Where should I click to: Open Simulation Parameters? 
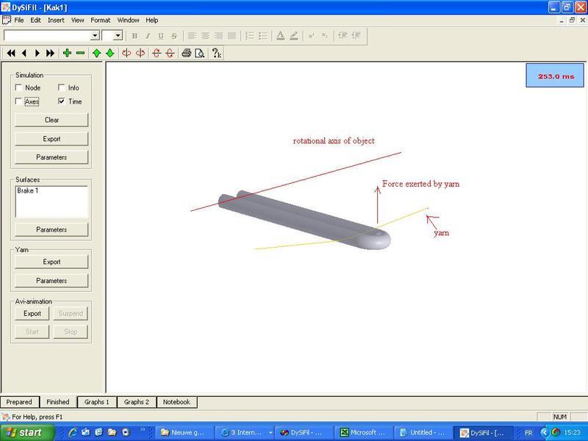pos(51,157)
